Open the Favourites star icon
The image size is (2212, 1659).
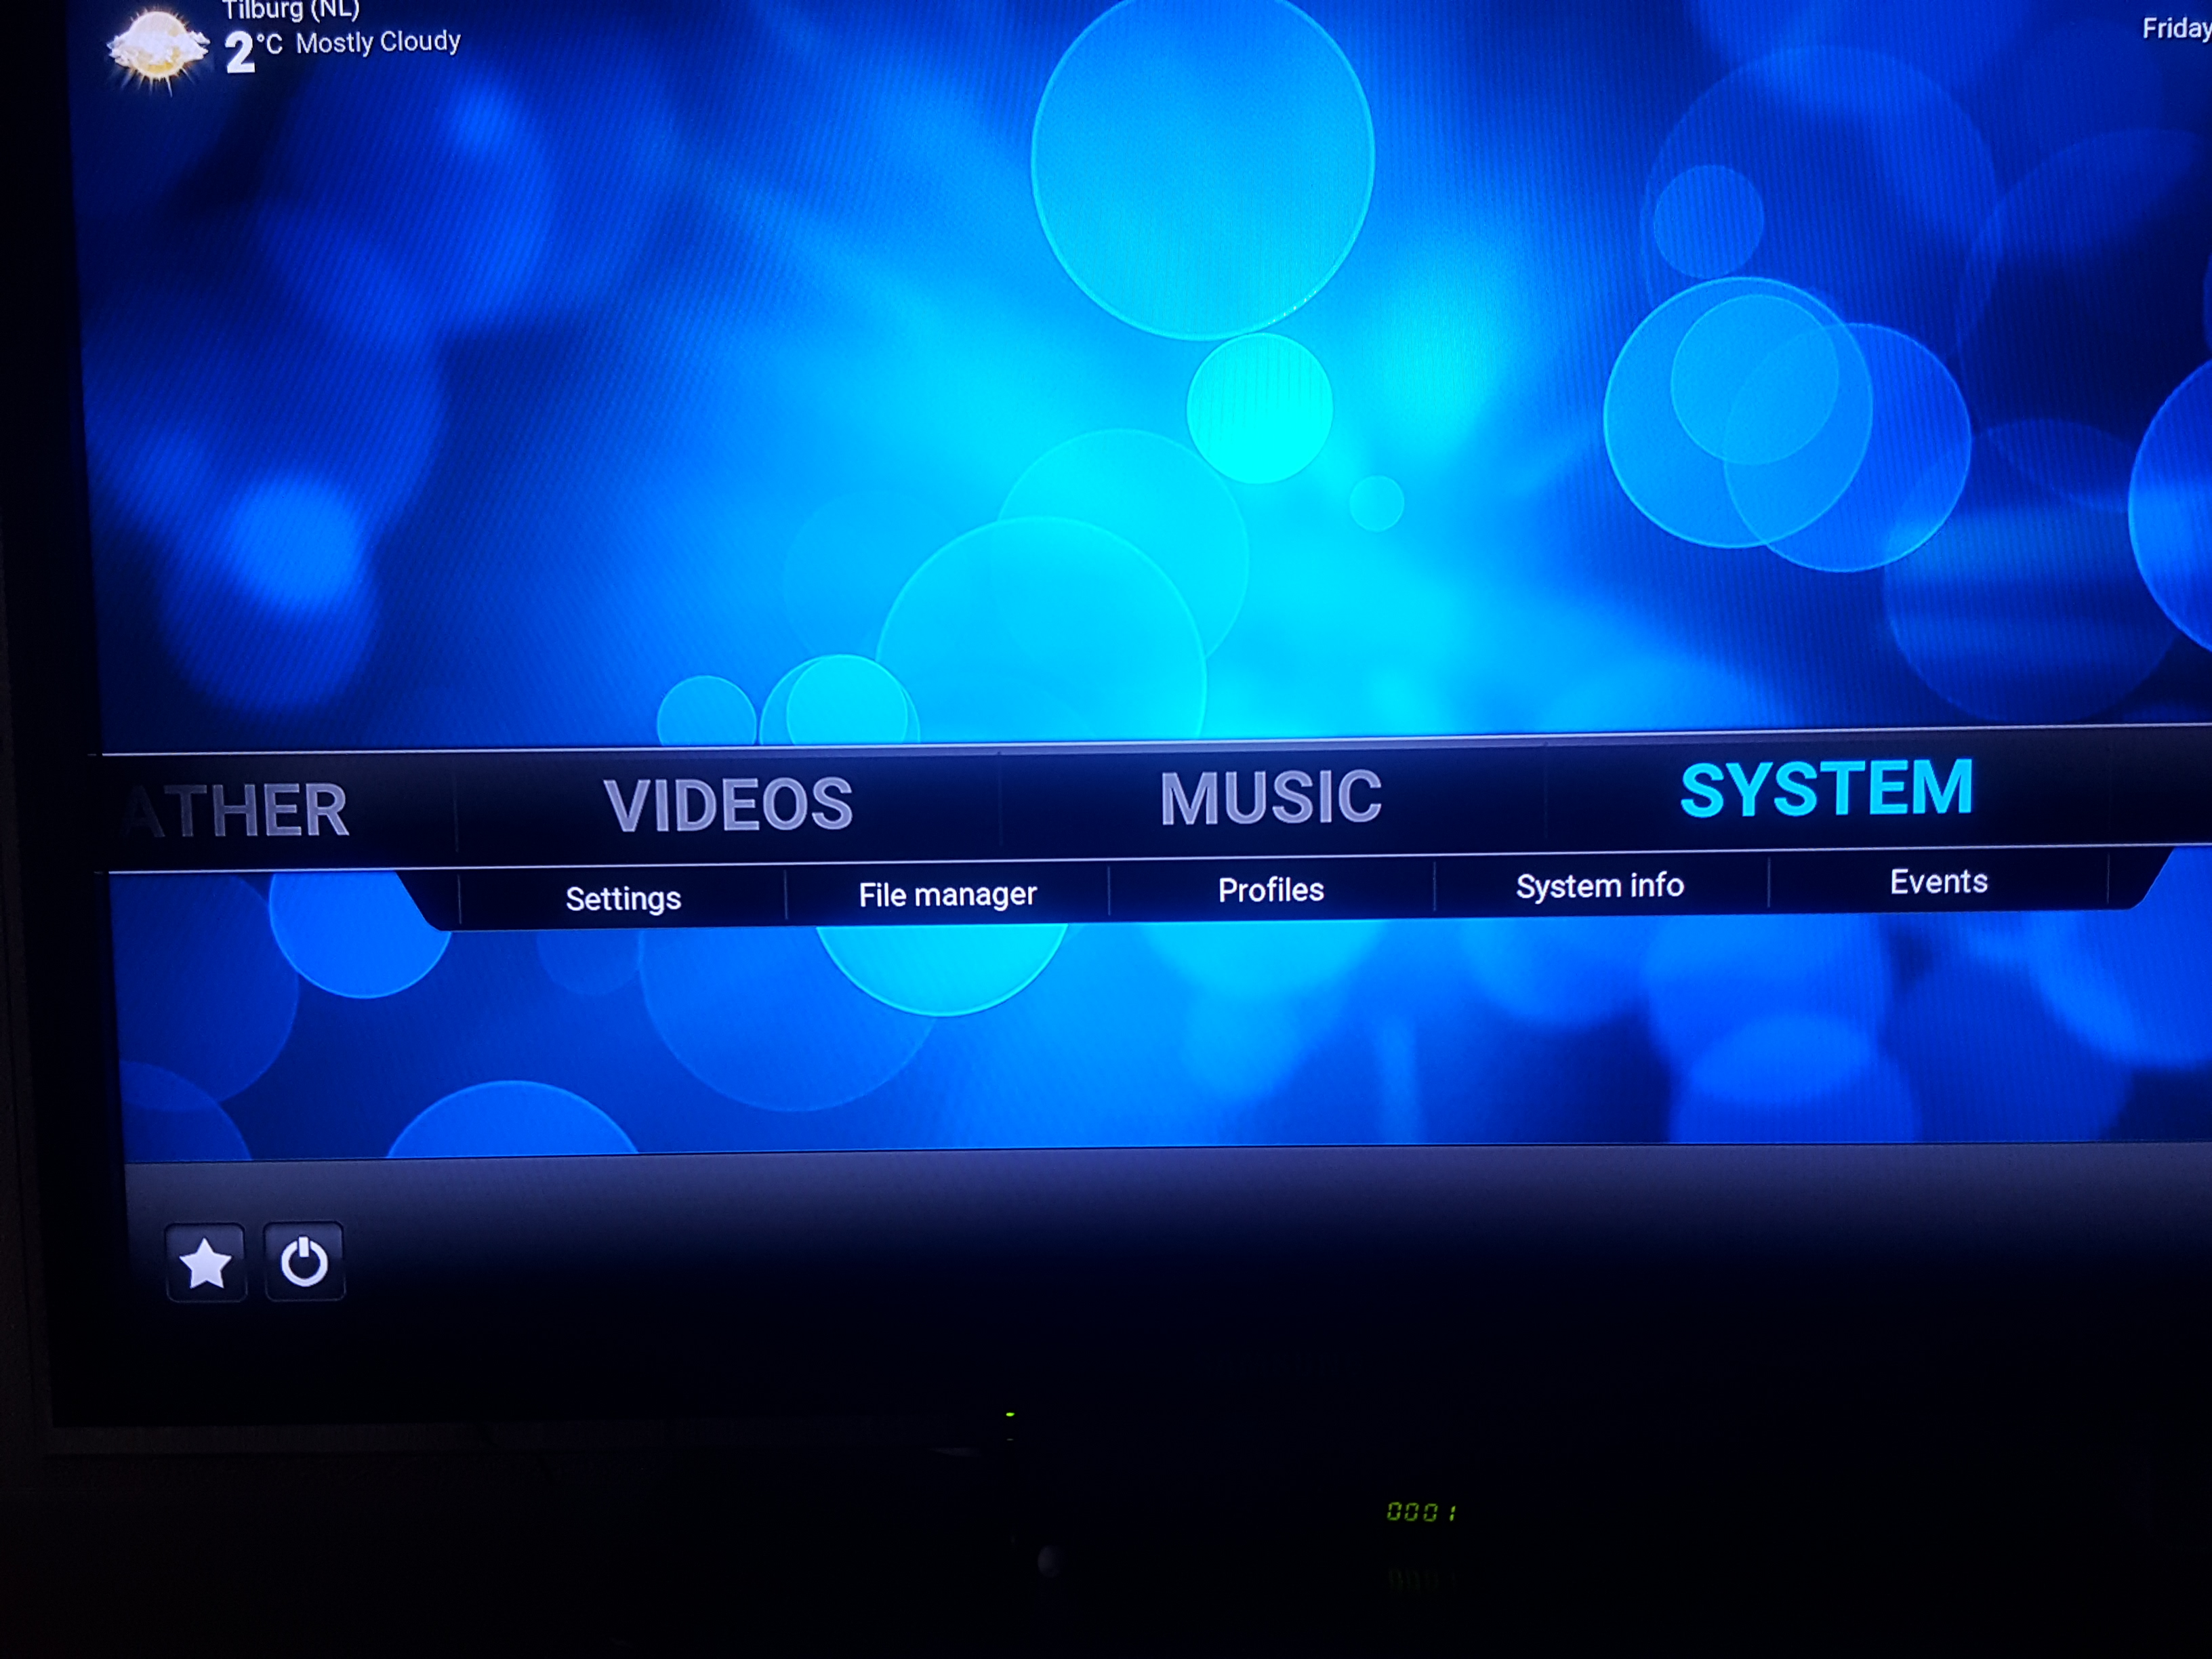pos(205,1262)
